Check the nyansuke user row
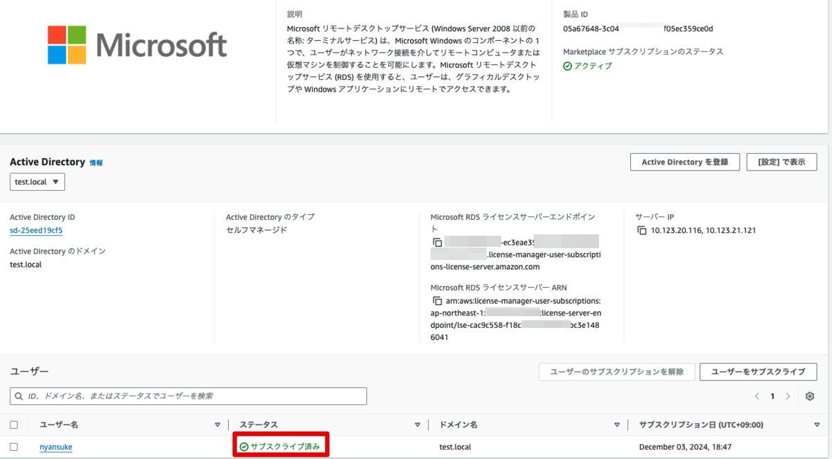Screen dimensions: 832x459 point(14,447)
